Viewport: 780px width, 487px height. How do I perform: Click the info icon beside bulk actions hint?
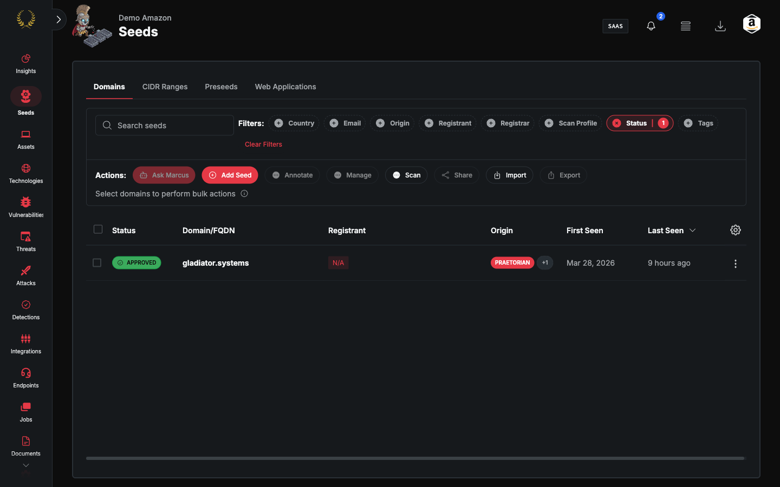click(x=244, y=194)
